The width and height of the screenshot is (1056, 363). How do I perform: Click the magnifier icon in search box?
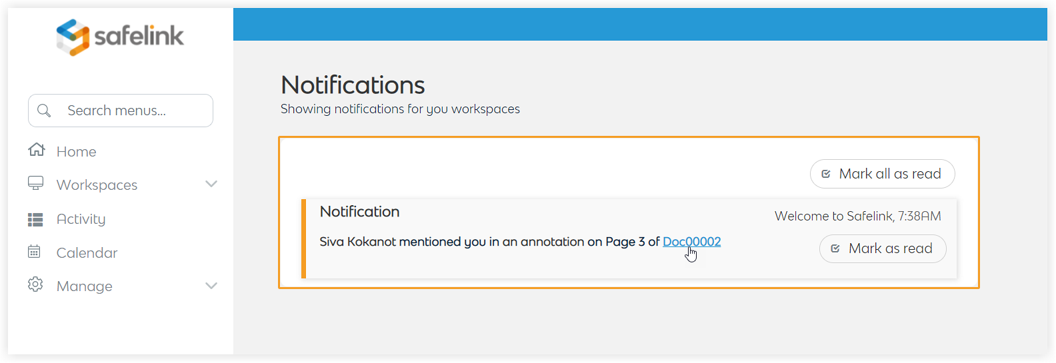[44, 111]
